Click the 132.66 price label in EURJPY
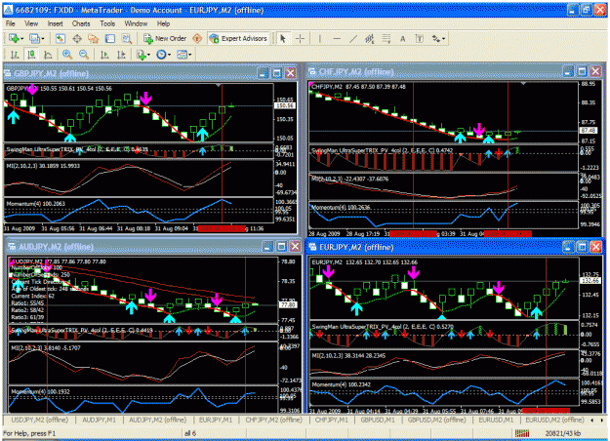The image size is (610, 441). pyautogui.click(x=590, y=280)
